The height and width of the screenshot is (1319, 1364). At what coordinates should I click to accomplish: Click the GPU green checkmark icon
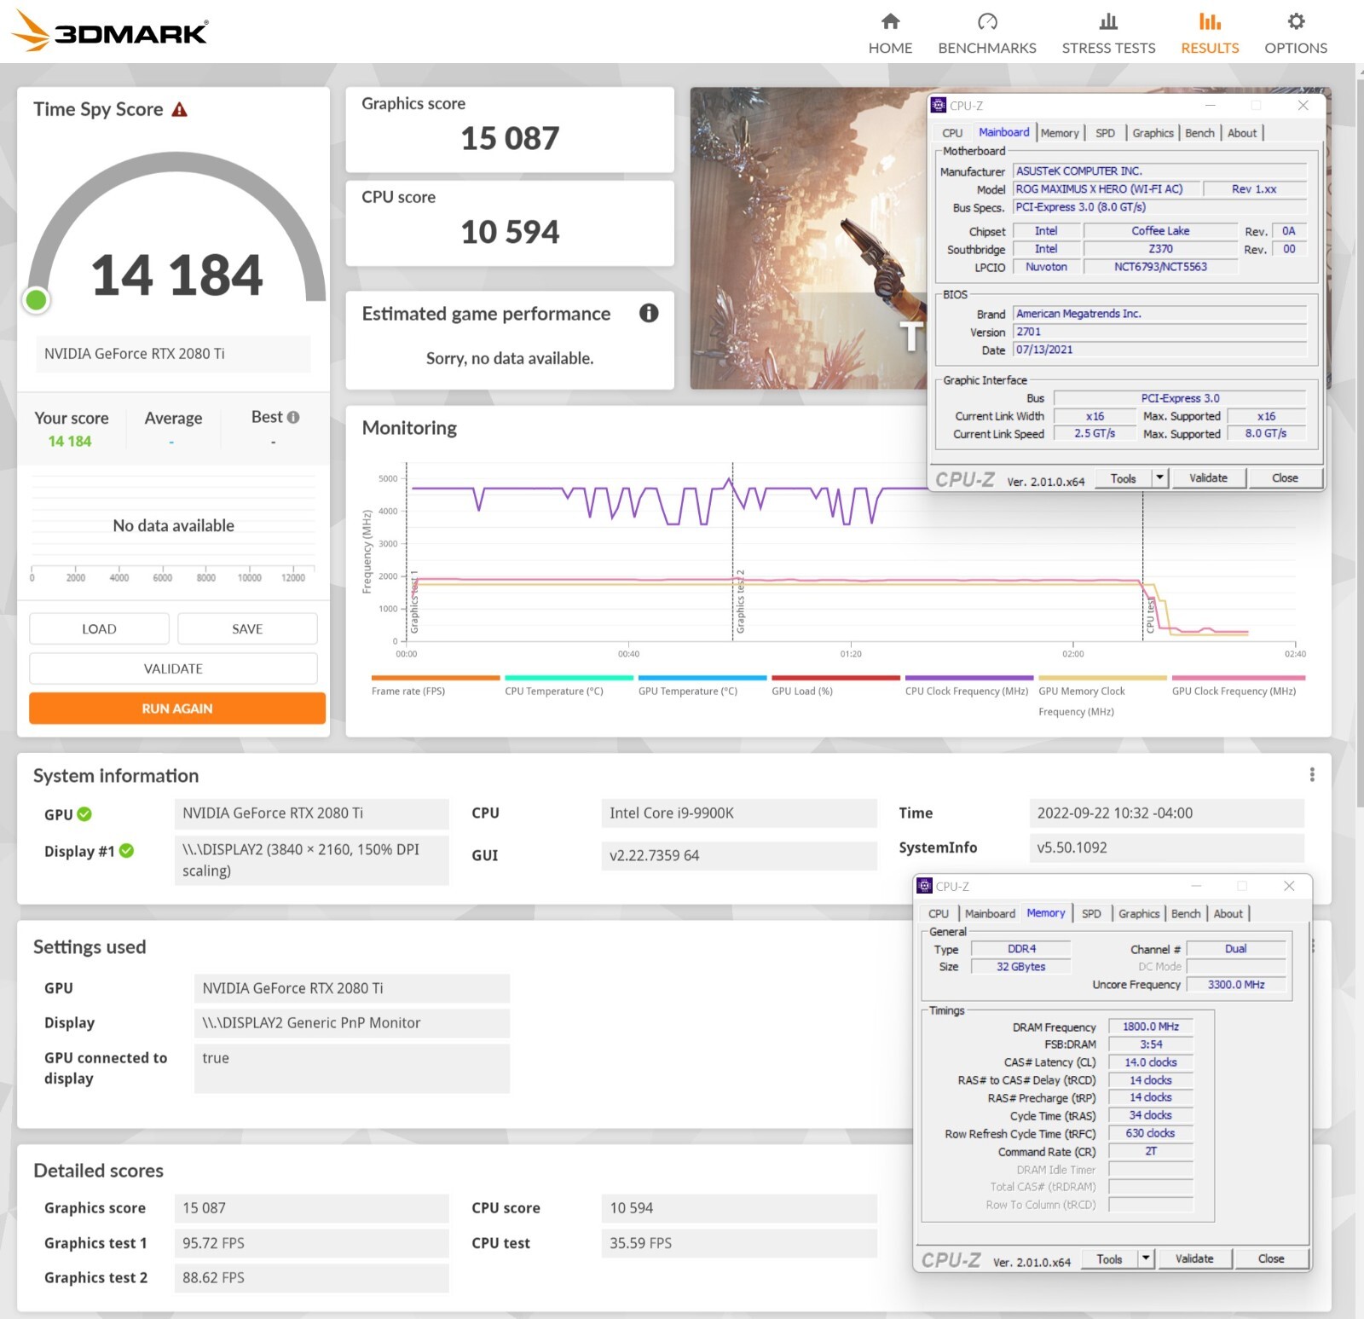(x=84, y=813)
